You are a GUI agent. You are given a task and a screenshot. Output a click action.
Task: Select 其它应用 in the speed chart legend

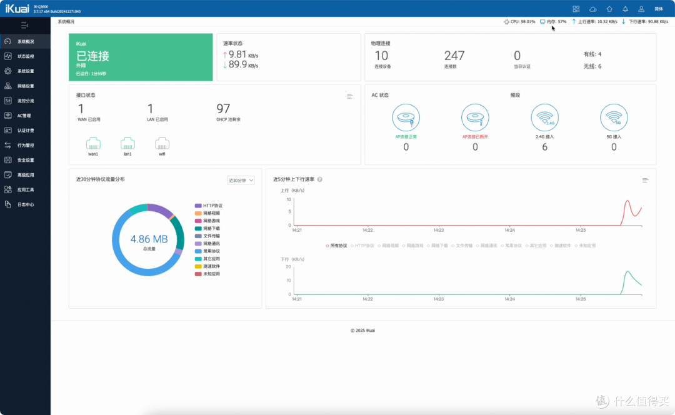(536, 246)
